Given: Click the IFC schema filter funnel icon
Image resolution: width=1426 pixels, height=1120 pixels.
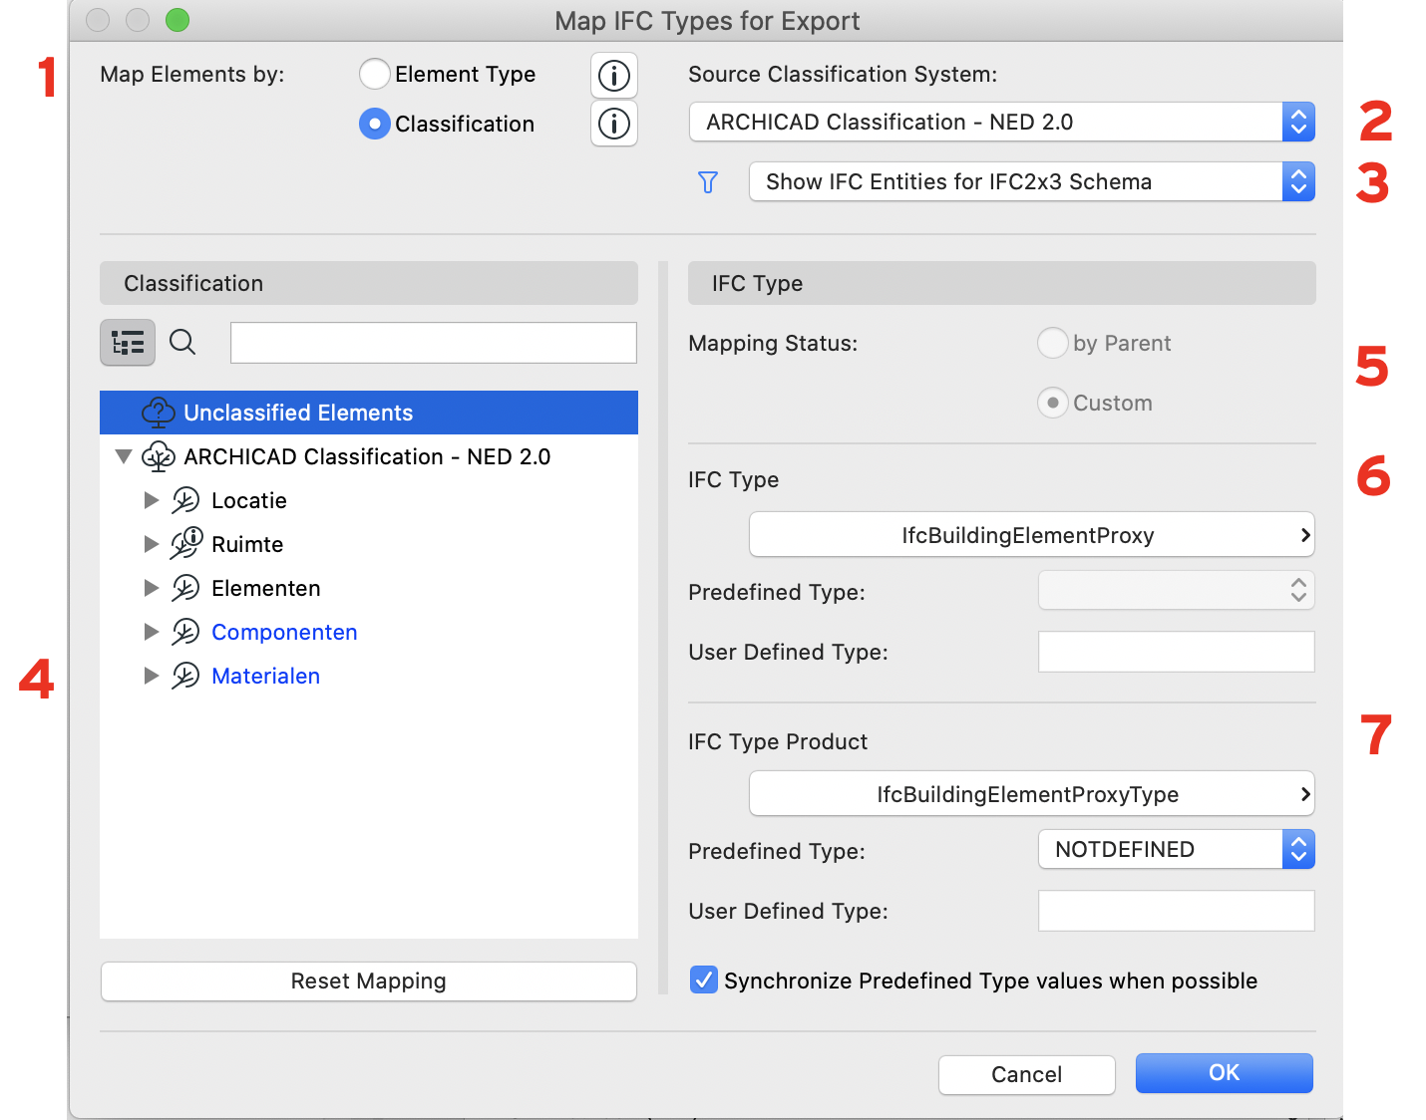Looking at the screenshot, I should pos(708,182).
